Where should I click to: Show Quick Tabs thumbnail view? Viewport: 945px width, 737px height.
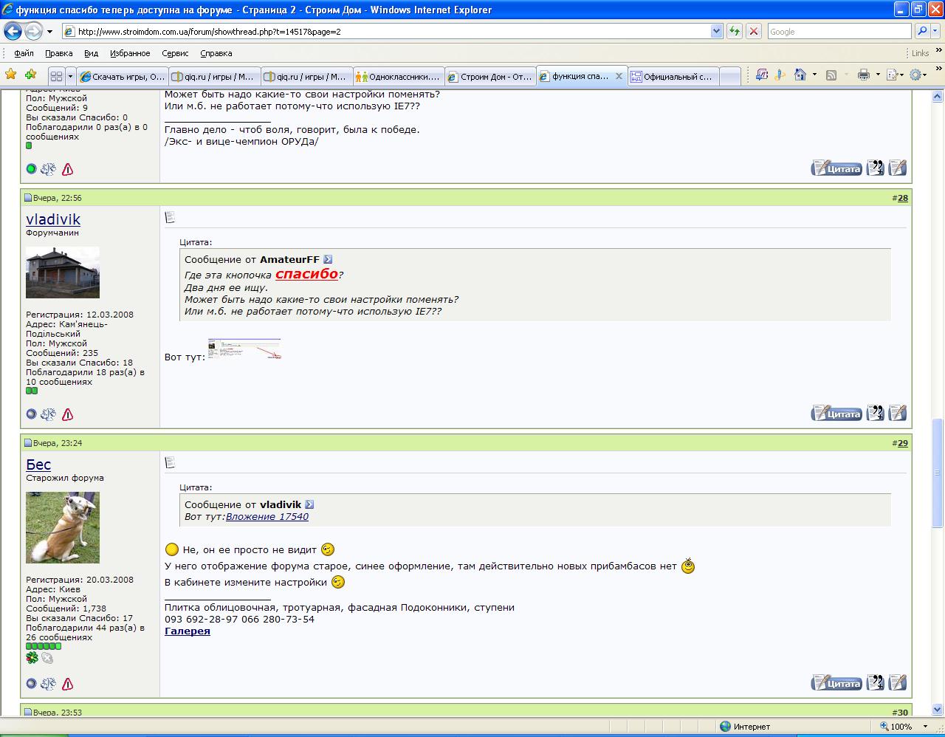pyautogui.click(x=56, y=76)
